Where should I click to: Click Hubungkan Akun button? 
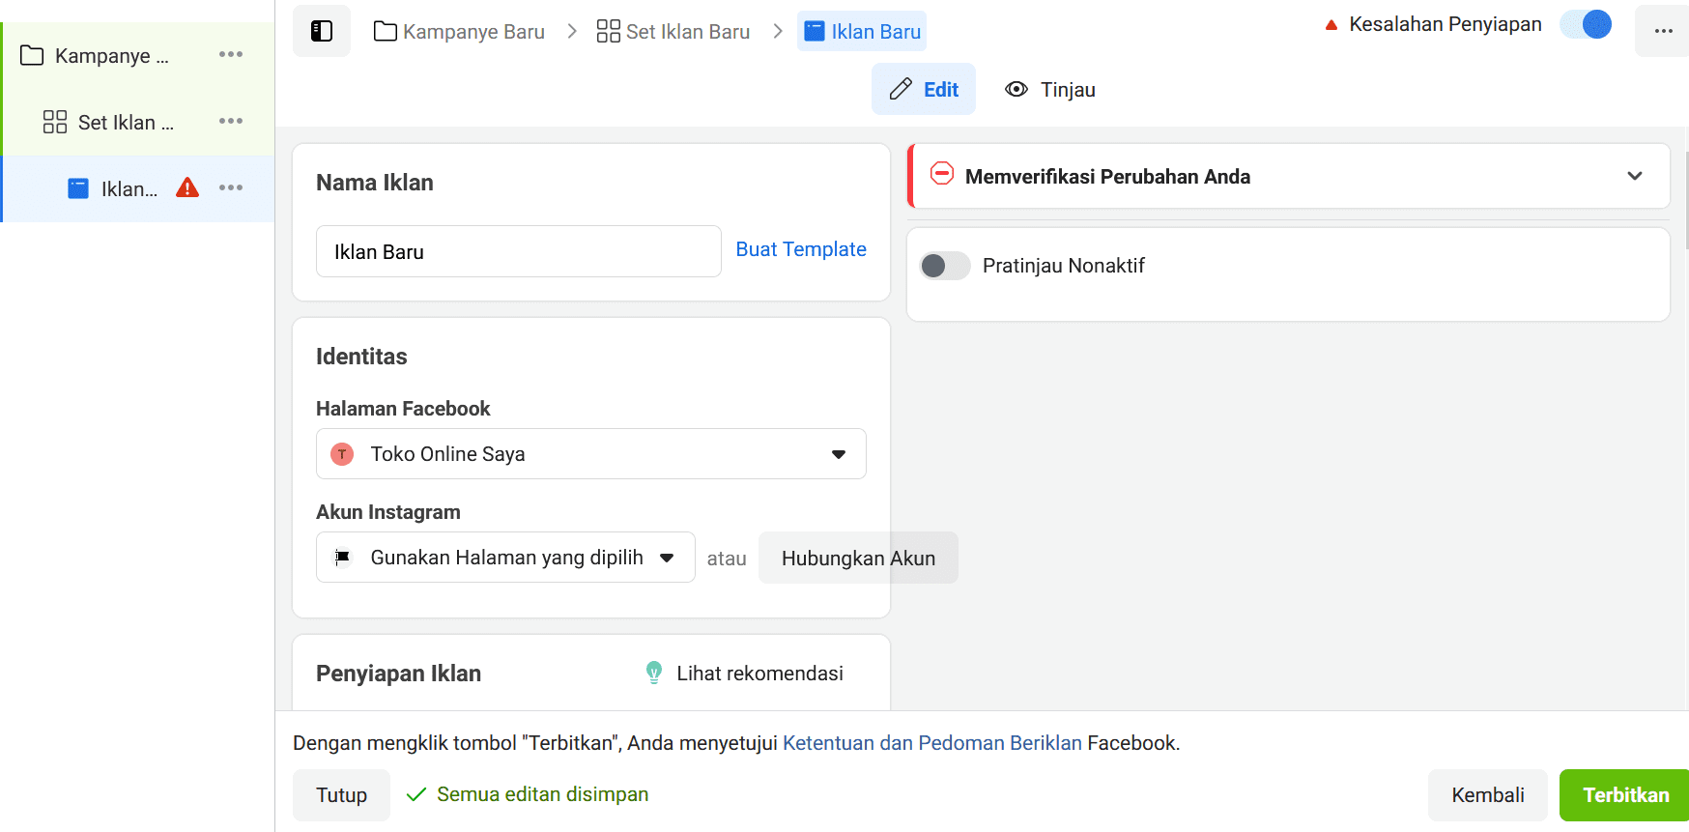(x=858, y=558)
